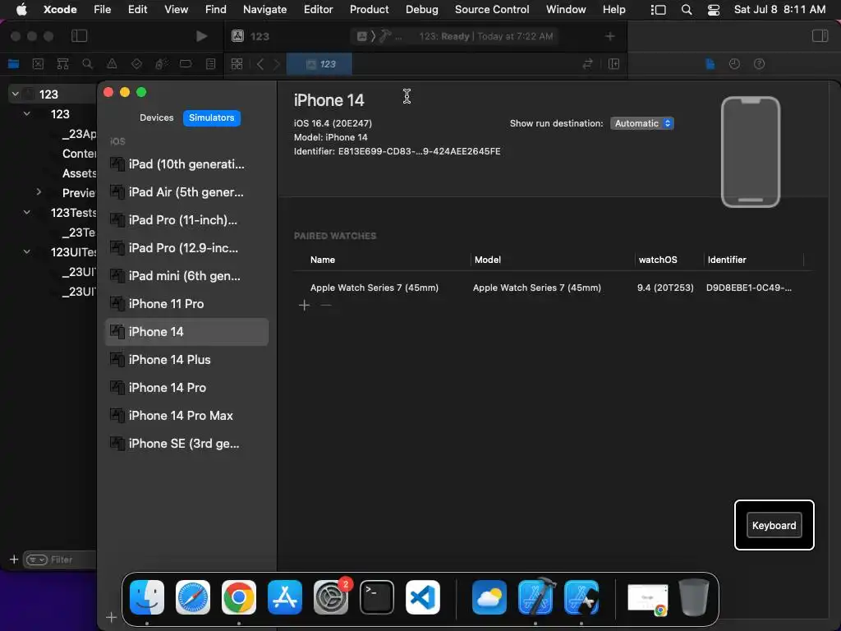
Task: Collapse the 123Tests group
Action: point(27,213)
